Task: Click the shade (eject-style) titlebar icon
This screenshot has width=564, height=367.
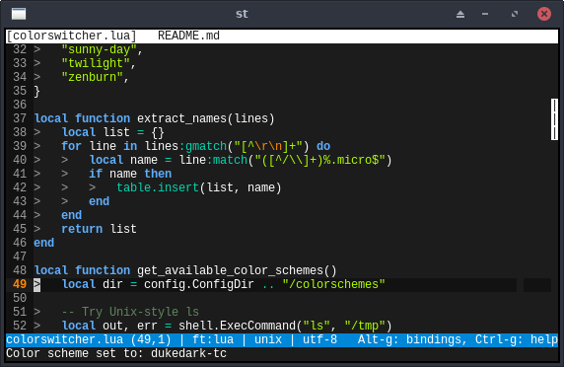Action: click(460, 14)
